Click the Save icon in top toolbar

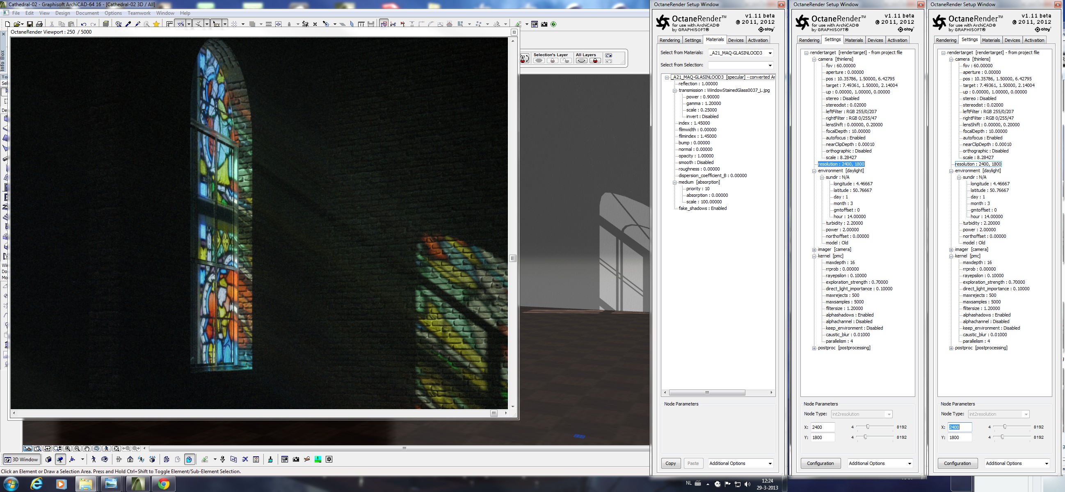(30, 24)
